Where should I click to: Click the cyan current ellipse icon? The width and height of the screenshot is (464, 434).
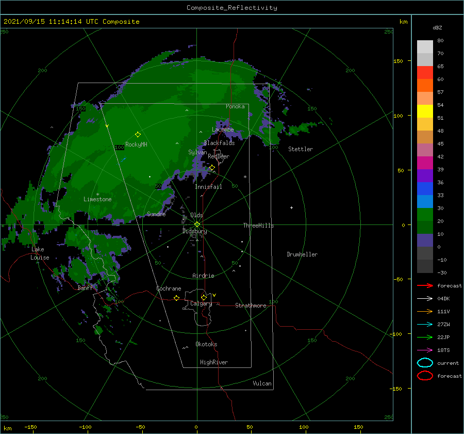(x=425, y=363)
